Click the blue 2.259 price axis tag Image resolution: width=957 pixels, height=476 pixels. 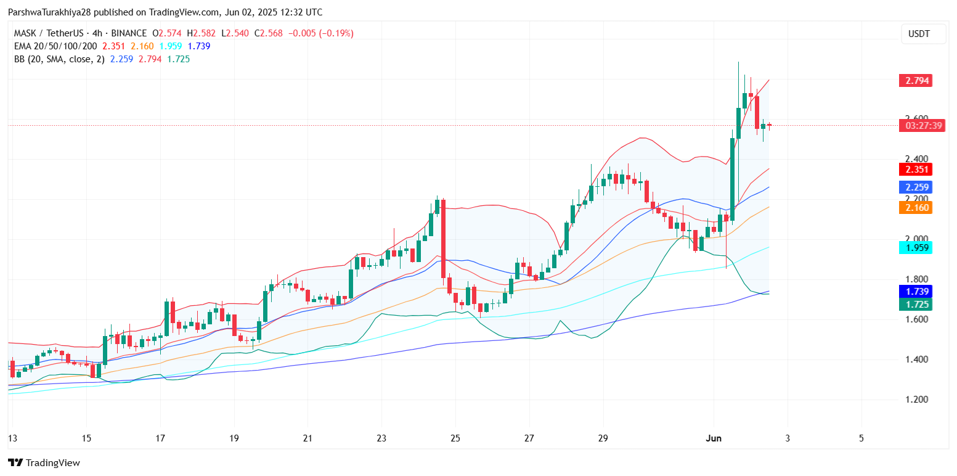click(915, 187)
